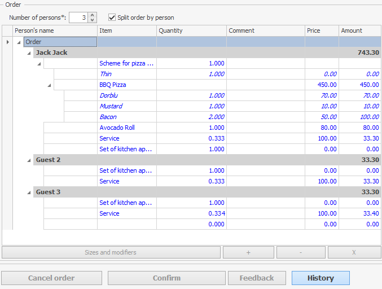This screenshot has width=382, height=289.
Task: Click the Confirm button
Action: pos(166,278)
